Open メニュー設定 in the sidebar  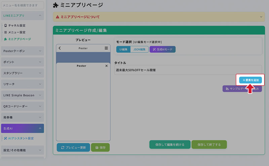[17, 32]
